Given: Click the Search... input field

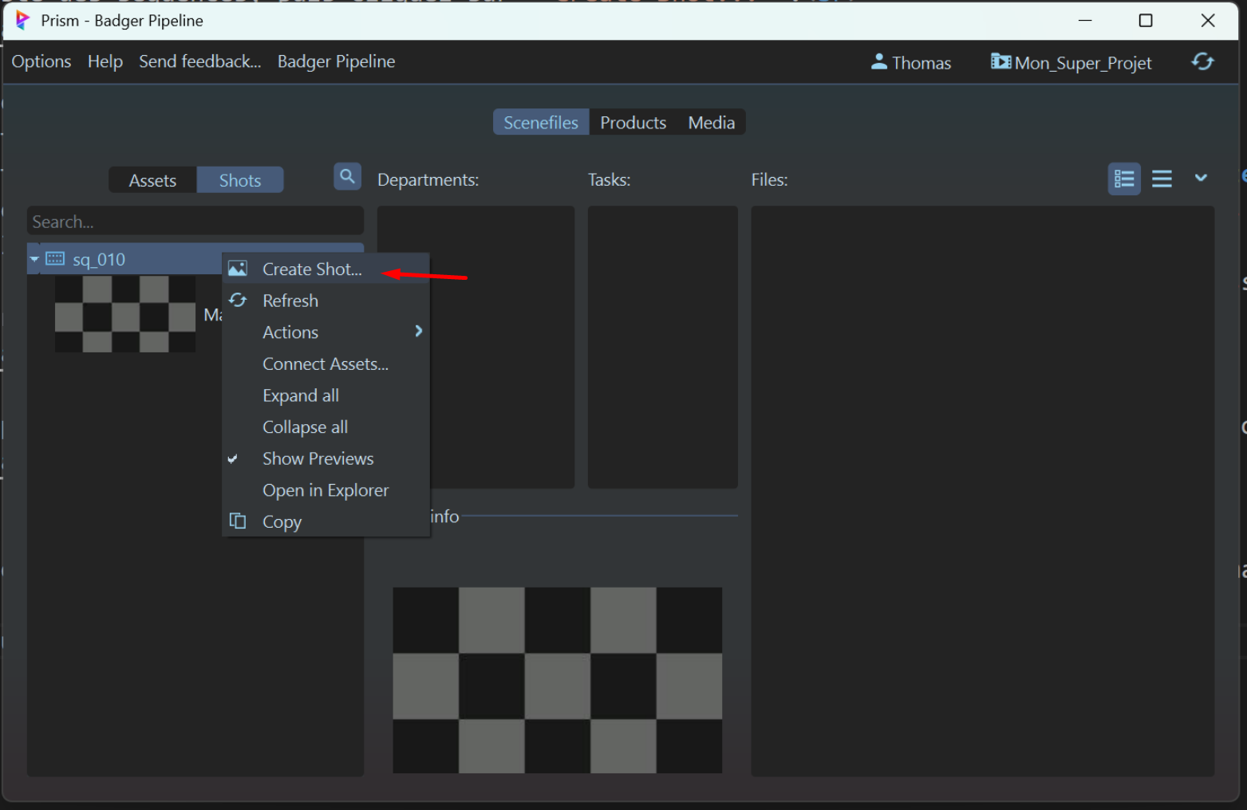Looking at the screenshot, I should (195, 222).
